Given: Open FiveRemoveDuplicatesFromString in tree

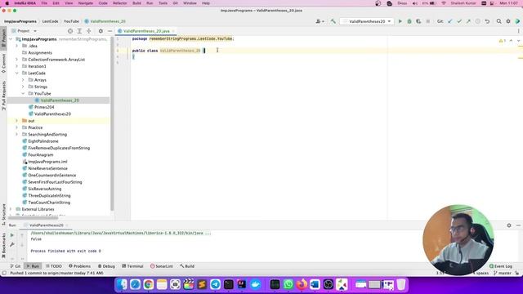Looking at the screenshot, I should point(59,148).
